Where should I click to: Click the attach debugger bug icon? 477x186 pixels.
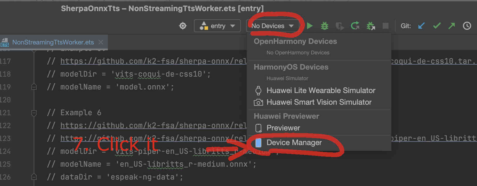[371, 26]
